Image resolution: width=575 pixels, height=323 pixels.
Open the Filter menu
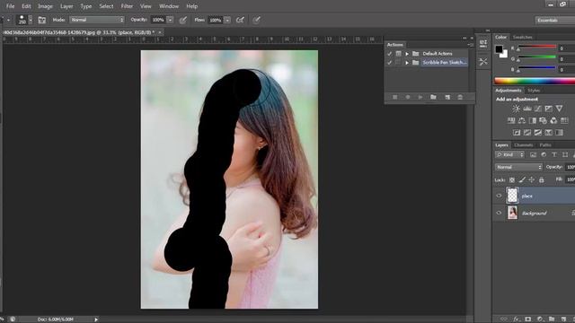point(127,6)
